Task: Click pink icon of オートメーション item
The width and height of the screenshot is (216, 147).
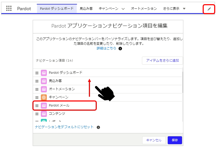Action: click(44, 89)
